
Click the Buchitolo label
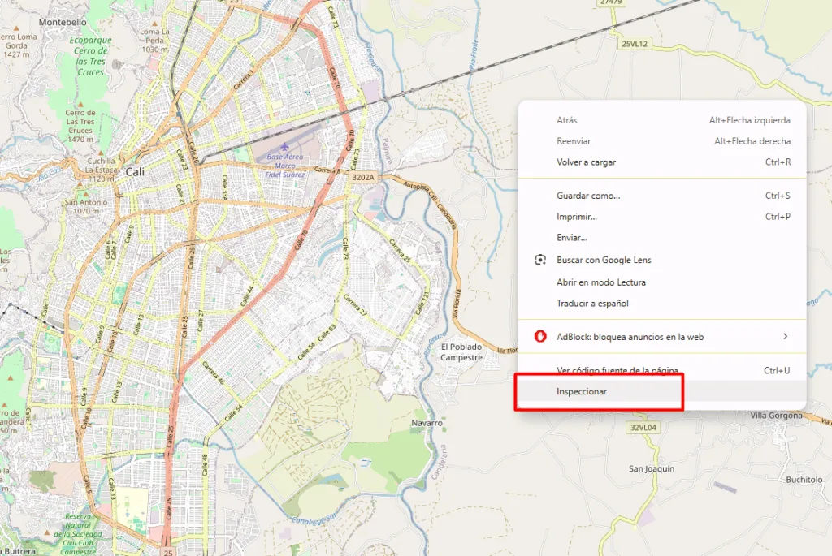tap(804, 479)
